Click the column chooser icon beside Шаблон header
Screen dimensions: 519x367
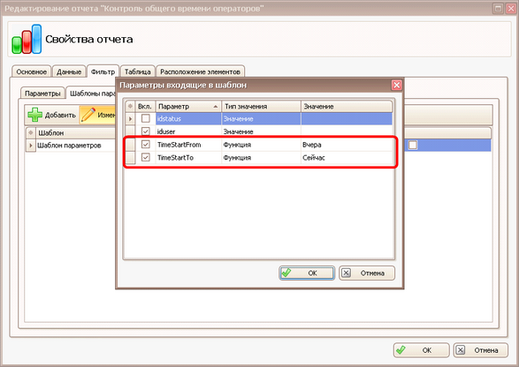click(x=31, y=133)
